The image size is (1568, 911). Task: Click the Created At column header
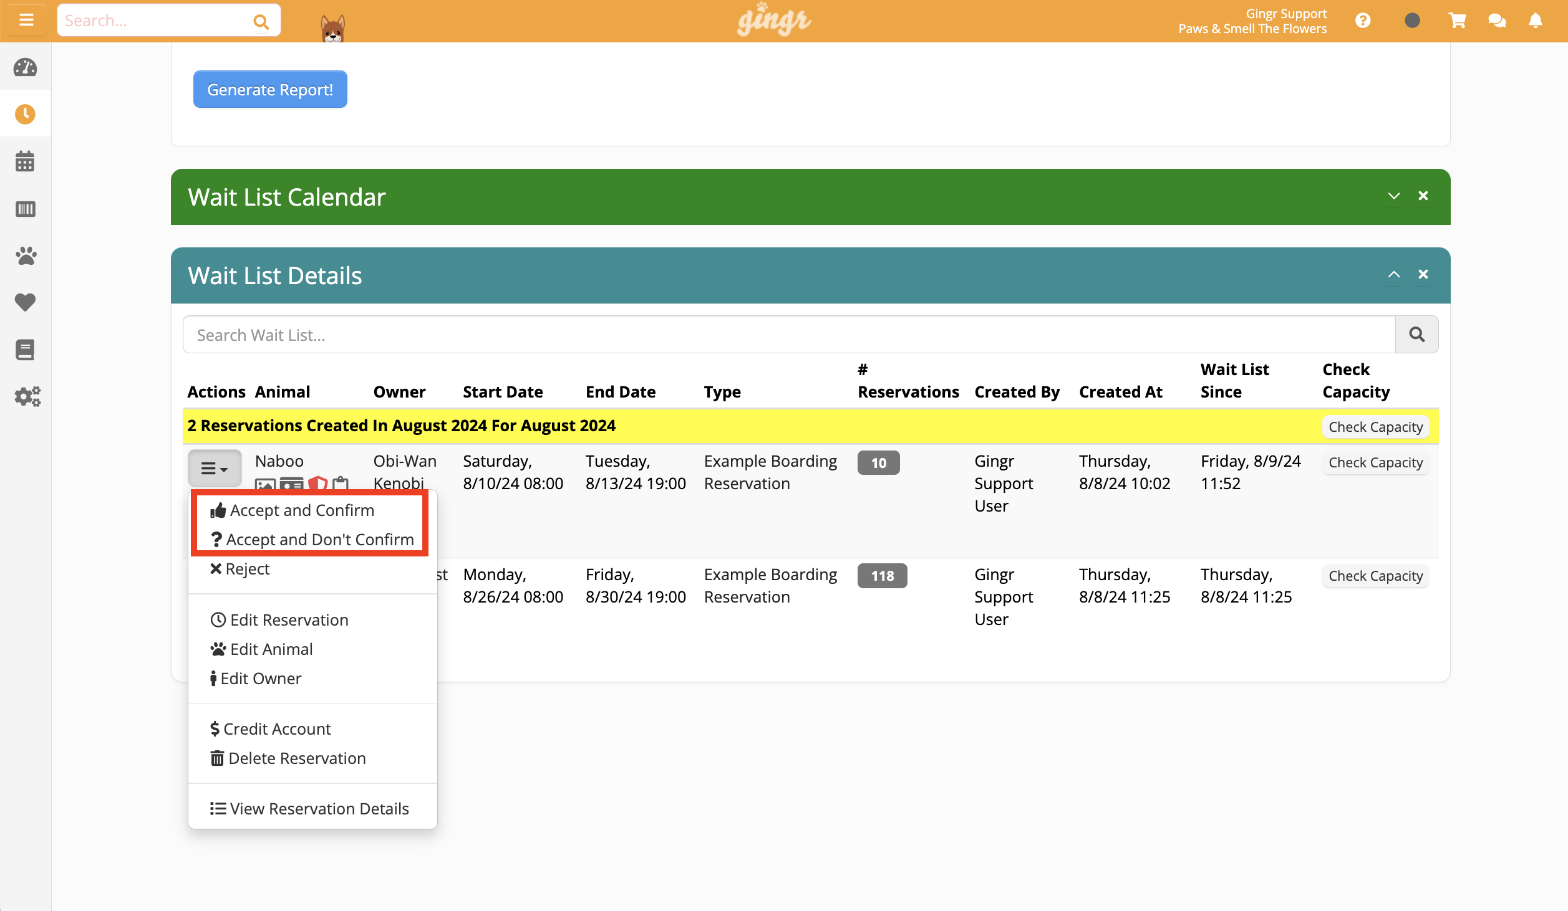point(1121,392)
